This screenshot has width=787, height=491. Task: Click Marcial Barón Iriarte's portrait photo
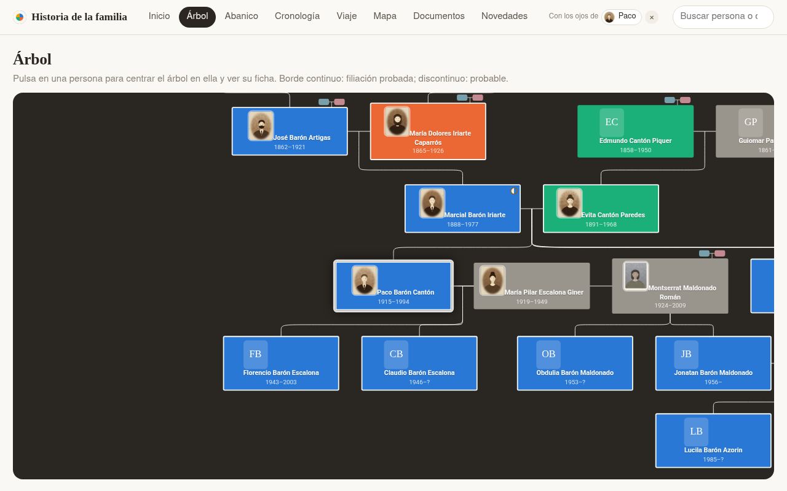[432, 203]
